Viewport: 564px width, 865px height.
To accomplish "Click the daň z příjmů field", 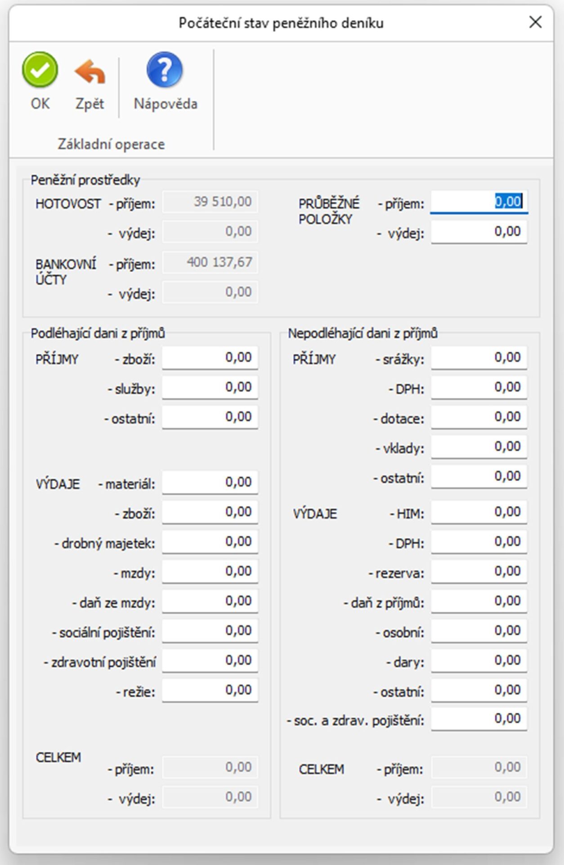I will click(x=479, y=601).
